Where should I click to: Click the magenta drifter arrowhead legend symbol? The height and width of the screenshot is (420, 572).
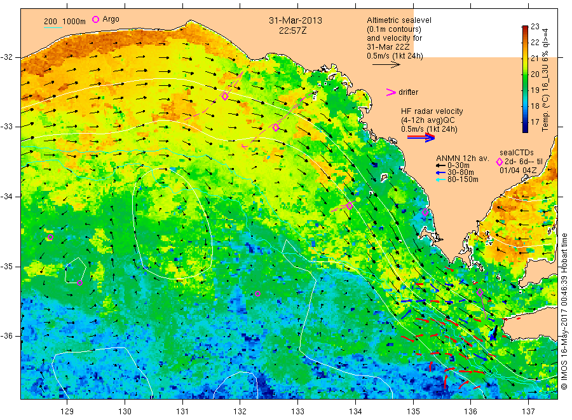[391, 92]
